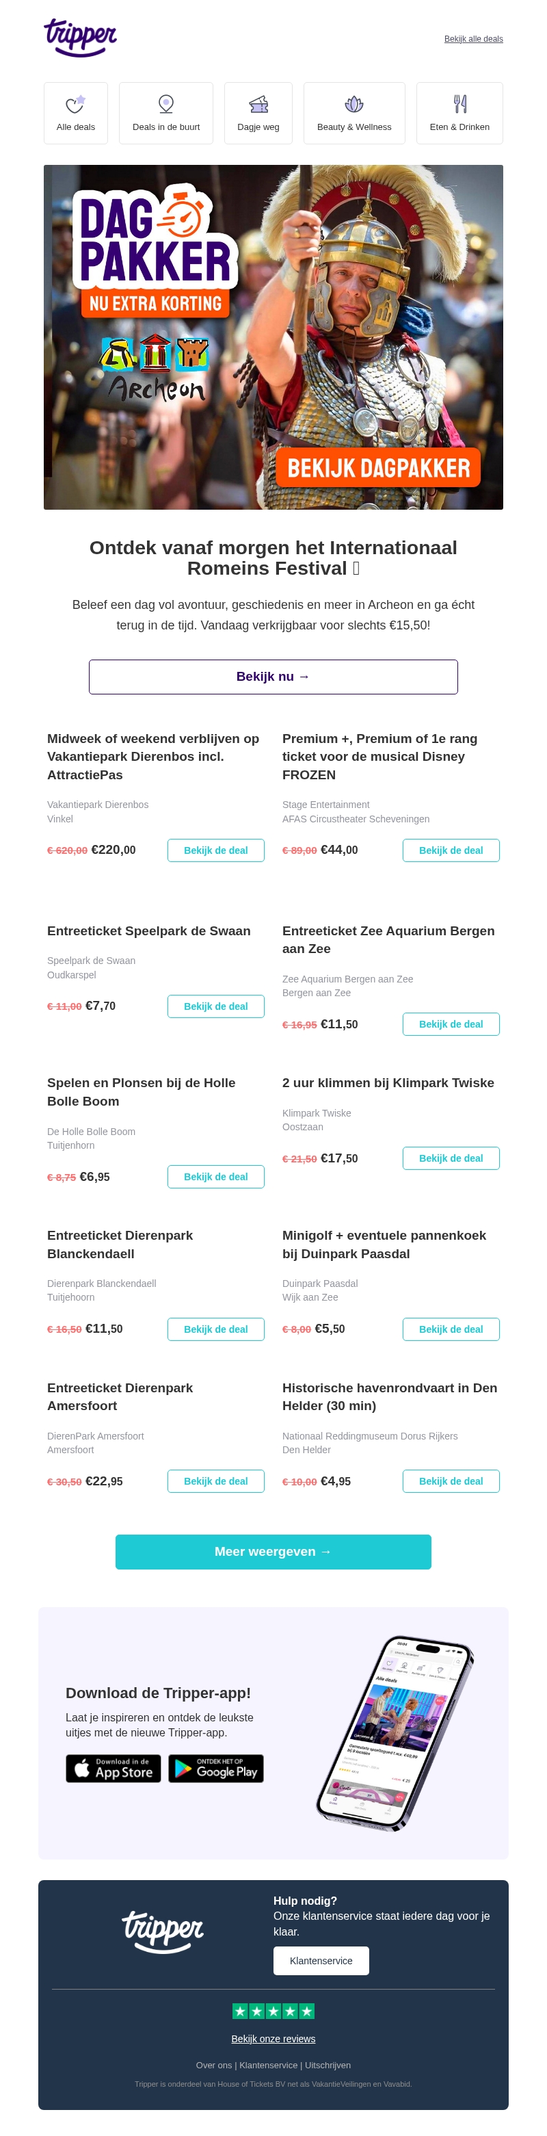The width and height of the screenshot is (547, 2136).
Task: Open the Bekijk onze reviews link
Action: (273, 2038)
